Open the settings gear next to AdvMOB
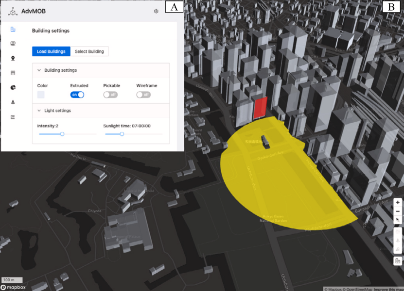This screenshot has width=404, height=291. click(156, 11)
